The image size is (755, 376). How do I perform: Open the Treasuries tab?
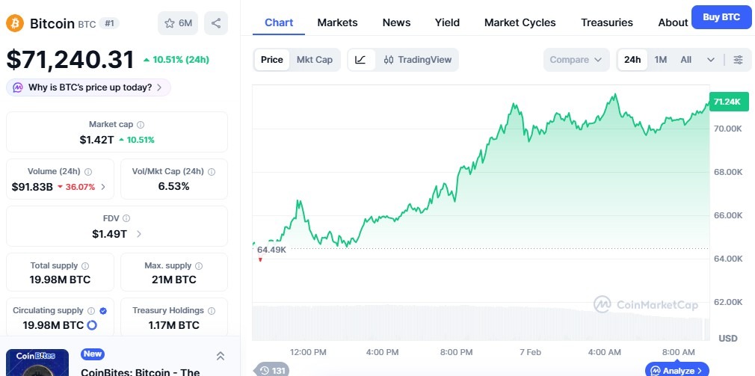click(607, 22)
